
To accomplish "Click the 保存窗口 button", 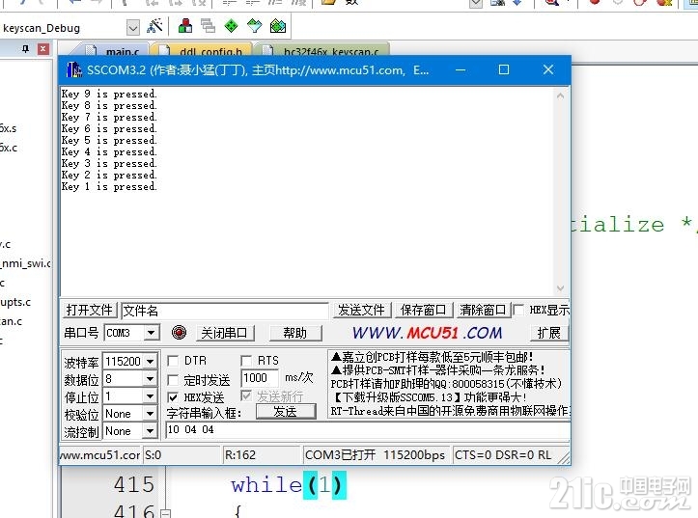I will coord(423,310).
